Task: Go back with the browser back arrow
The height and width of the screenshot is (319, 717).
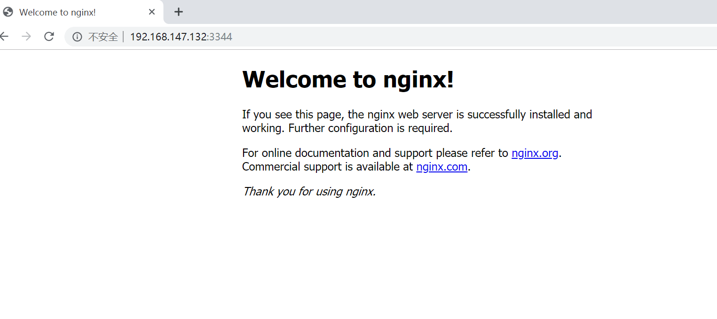Action: pyautogui.click(x=4, y=37)
